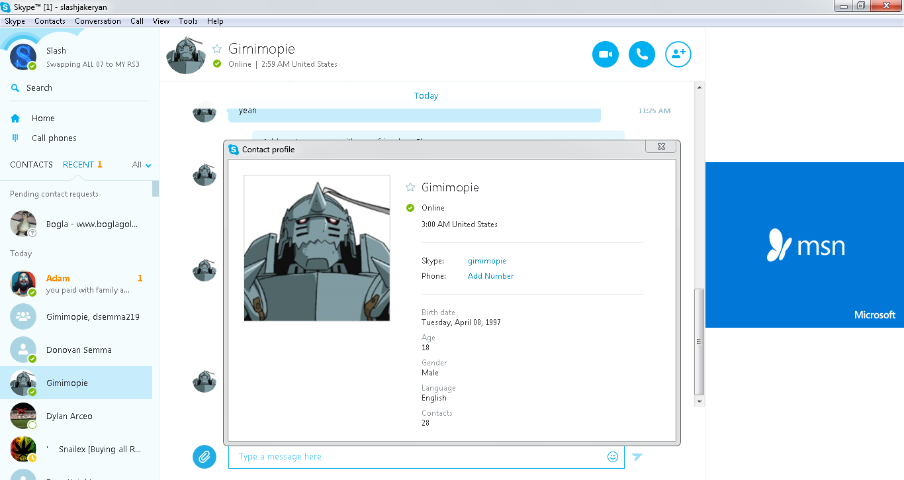Open the Adam conversation
This screenshot has height=480, width=904.
pos(76,283)
